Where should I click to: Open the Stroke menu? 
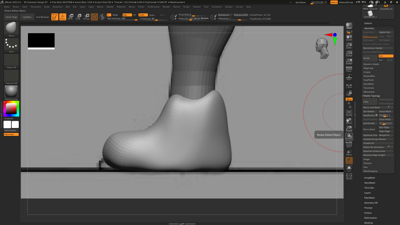pyautogui.click(x=186, y=7)
